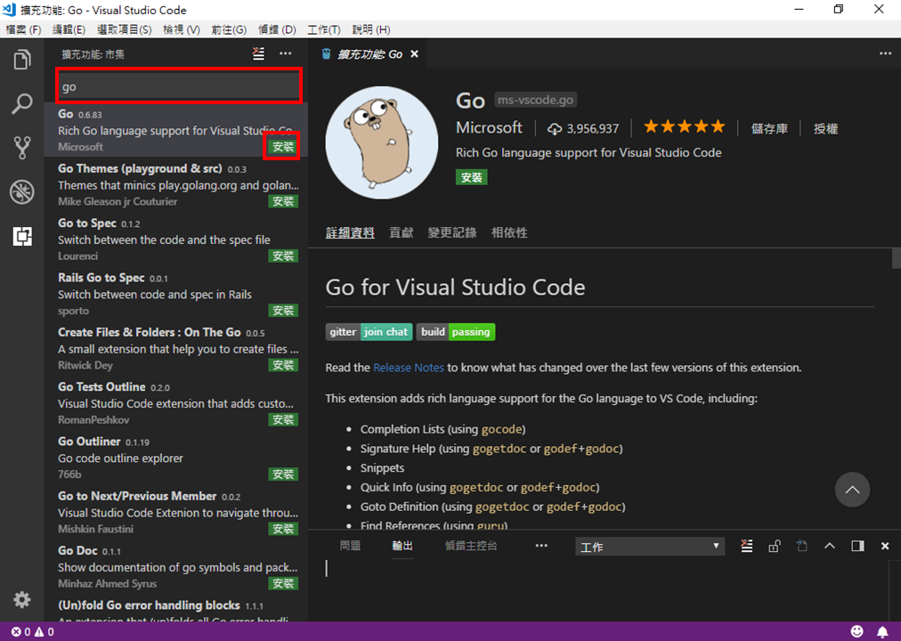Close the 擴充功能: Go editor tab

[414, 54]
